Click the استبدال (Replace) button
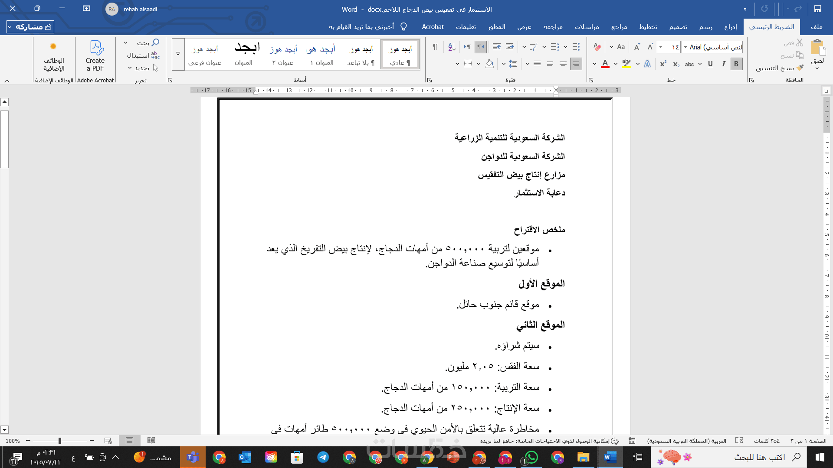The width and height of the screenshot is (833, 468). (x=143, y=55)
